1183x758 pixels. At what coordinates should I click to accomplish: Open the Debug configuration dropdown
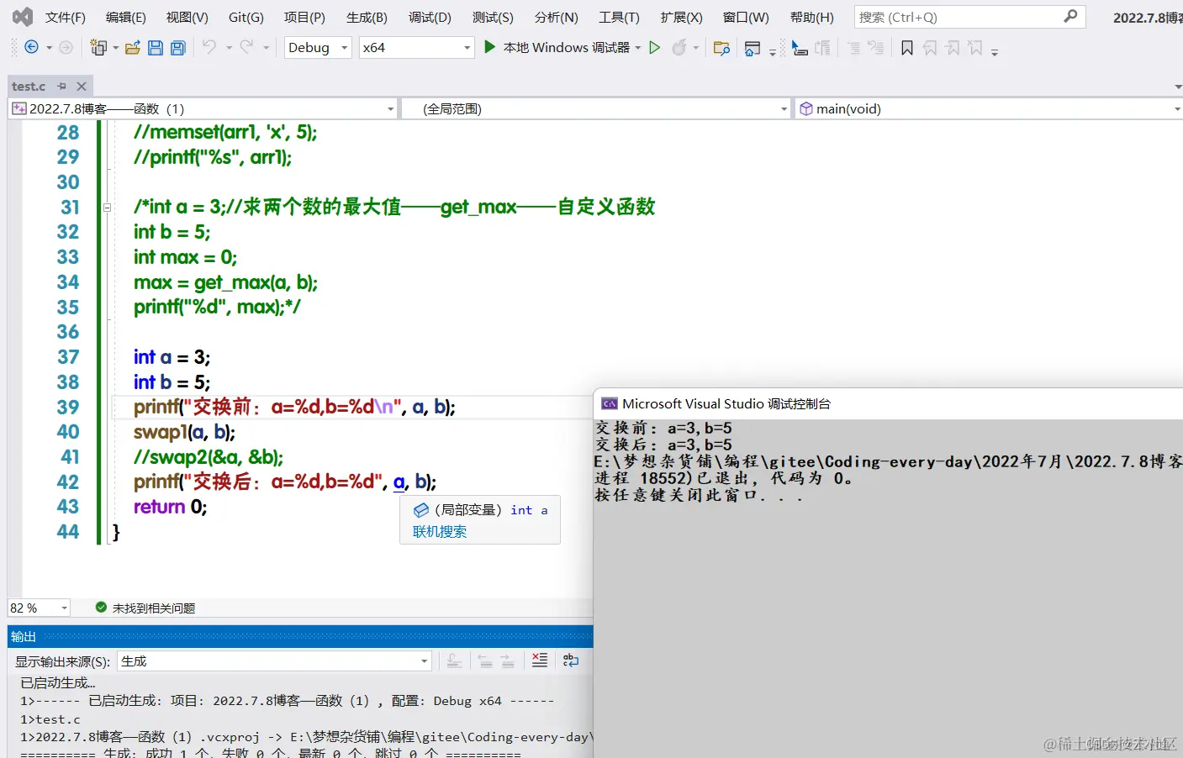pos(345,48)
